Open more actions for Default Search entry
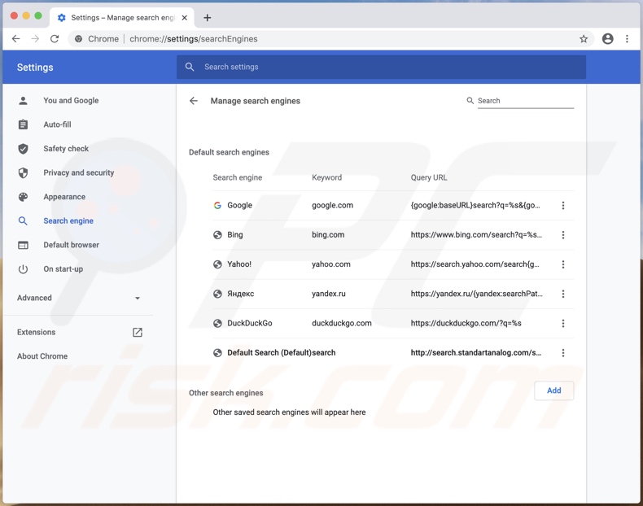Viewport: 643px width, 506px height. [563, 353]
